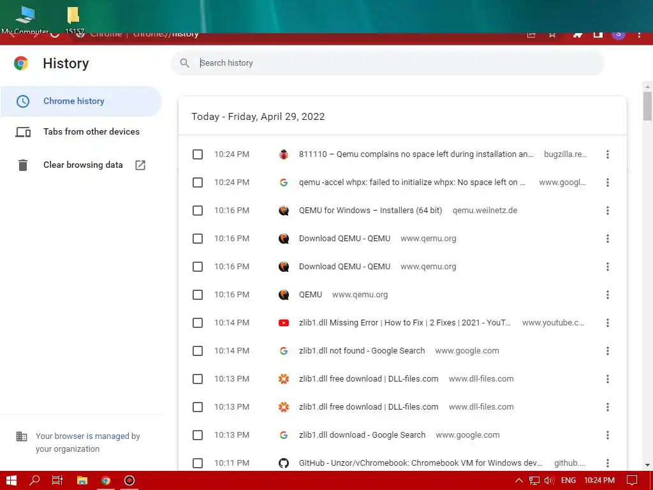Screen dimensions: 653x490
Task: Click the YouTube favicon on zlib1.dll Missing Error entry
Action: tap(284, 323)
